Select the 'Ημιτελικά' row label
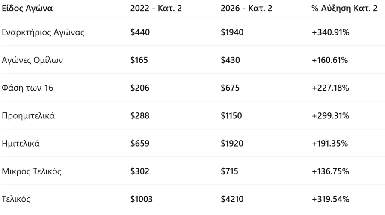 [21, 144]
